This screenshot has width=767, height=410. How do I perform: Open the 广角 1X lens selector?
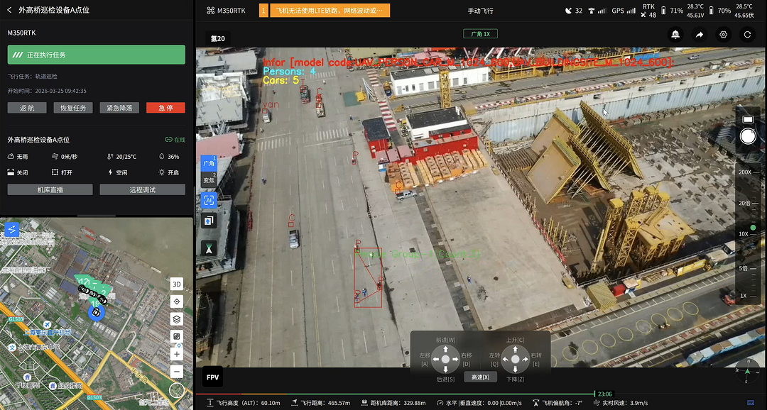(x=481, y=33)
